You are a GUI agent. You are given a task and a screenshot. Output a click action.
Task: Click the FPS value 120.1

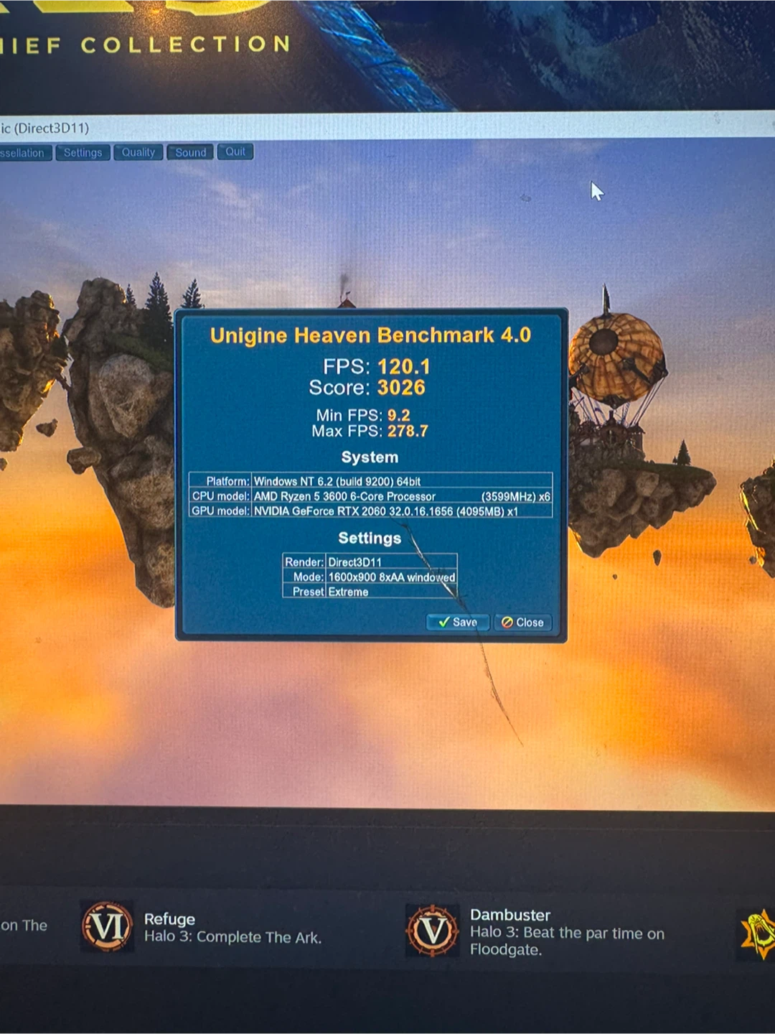[x=403, y=367]
